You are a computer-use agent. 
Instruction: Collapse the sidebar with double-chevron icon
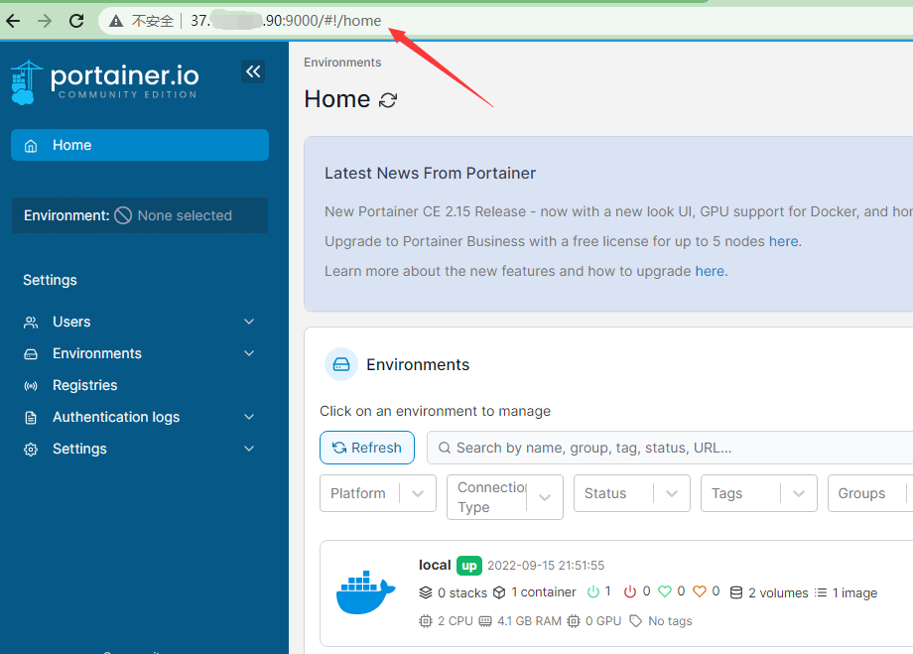pyautogui.click(x=253, y=71)
